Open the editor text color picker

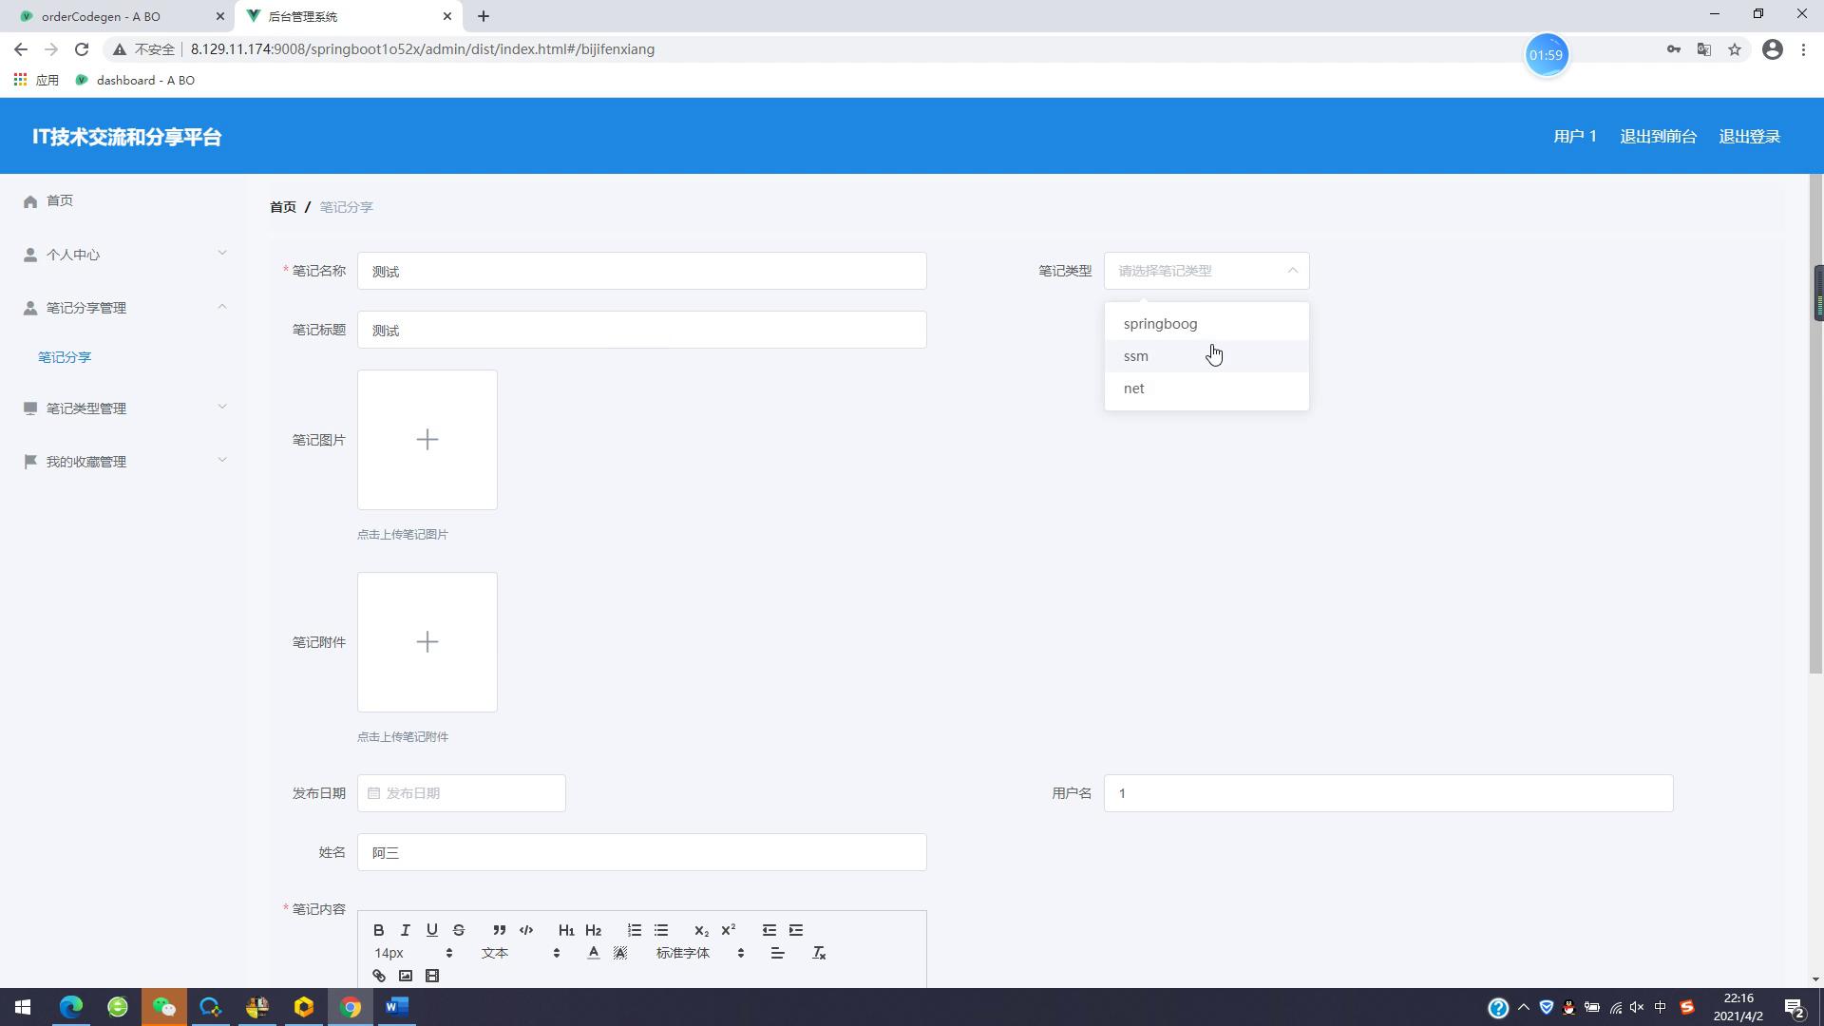[594, 953]
